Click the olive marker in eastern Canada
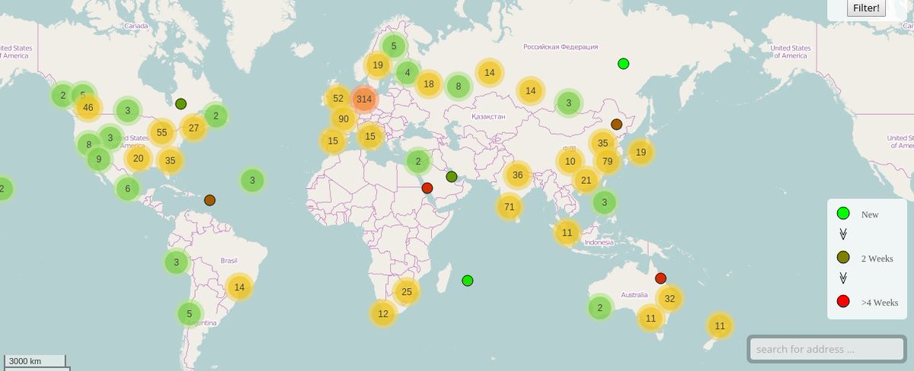This screenshot has width=914, height=371. click(181, 104)
